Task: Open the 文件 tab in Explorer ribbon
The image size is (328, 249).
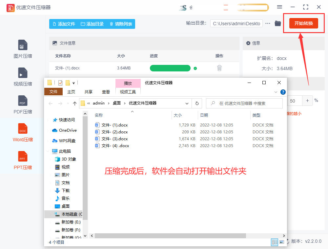Action: [53, 92]
